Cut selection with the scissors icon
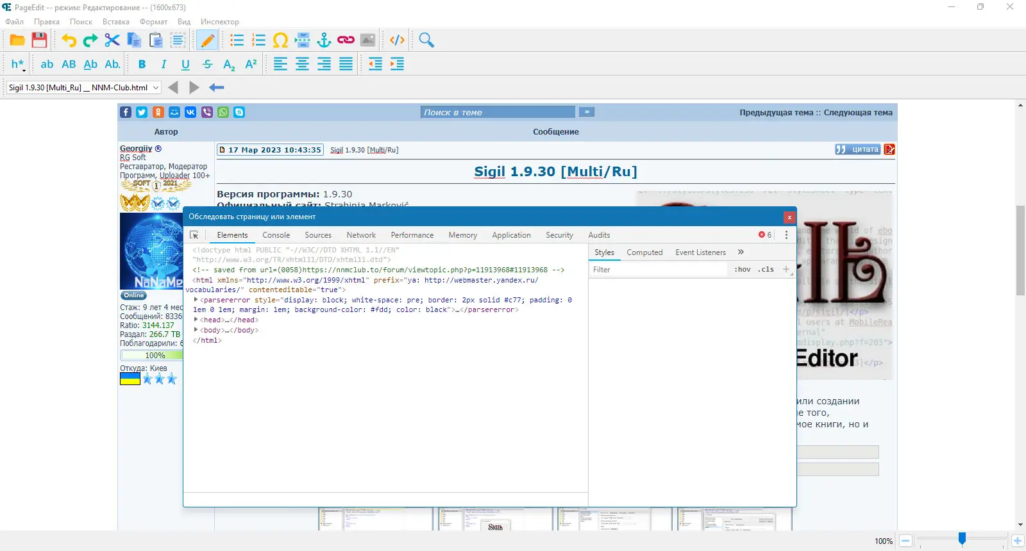Viewport: 1026px width, 551px height. 112,40
